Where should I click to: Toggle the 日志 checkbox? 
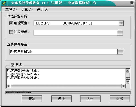(x=12, y=65)
